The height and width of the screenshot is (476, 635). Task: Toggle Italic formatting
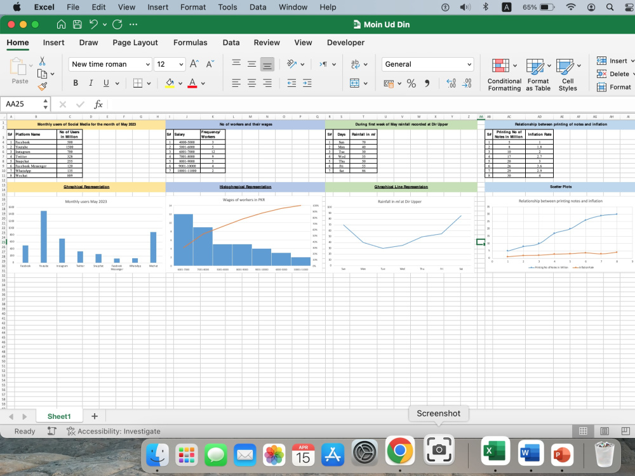coord(91,83)
